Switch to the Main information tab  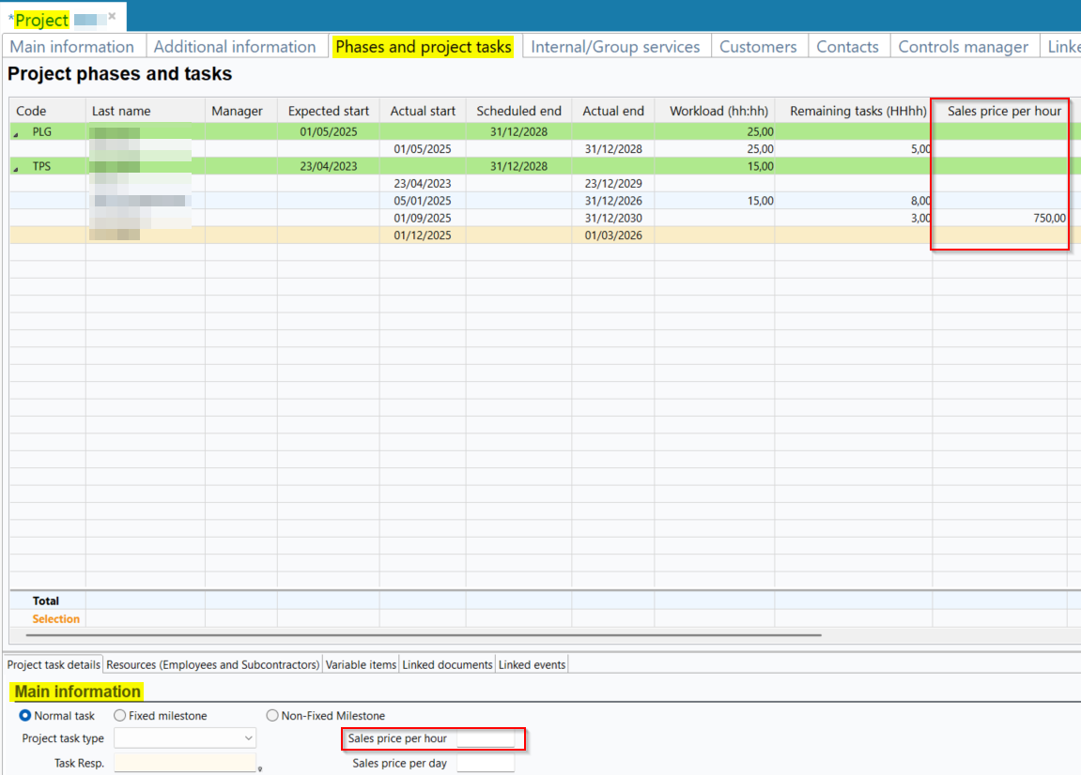[72, 47]
